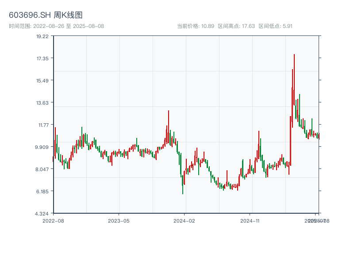Click the 区间高点: 17.63 label

(x=236, y=26)
